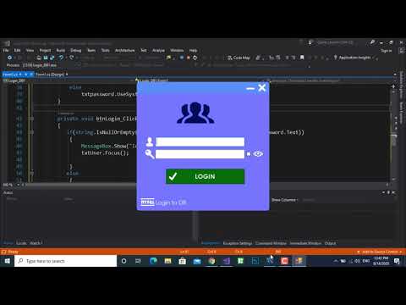Open the Window menu

pyautogui.click(x=177, y=50)
